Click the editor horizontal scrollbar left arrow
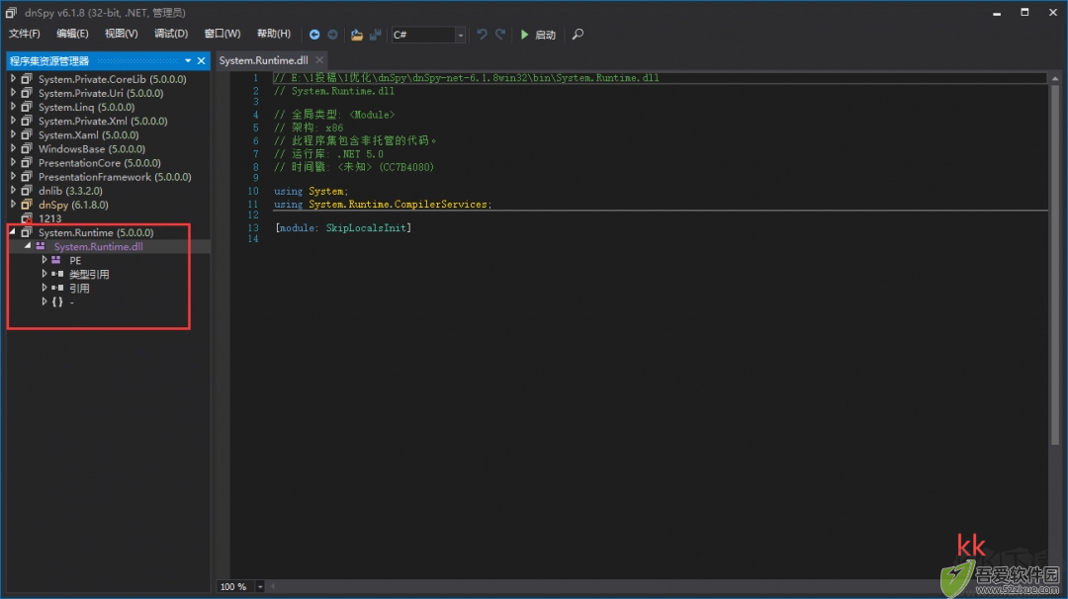Screen dimensions: 1068x599 point(273,586)
